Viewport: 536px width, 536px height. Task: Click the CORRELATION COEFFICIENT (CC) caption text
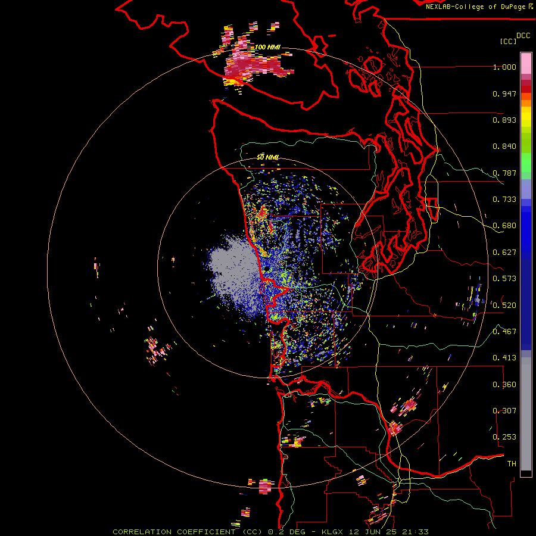pyautogui.click(x=188, y=532)
